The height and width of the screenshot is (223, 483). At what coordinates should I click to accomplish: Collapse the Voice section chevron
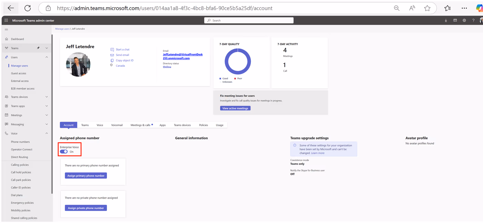point(47,133)
